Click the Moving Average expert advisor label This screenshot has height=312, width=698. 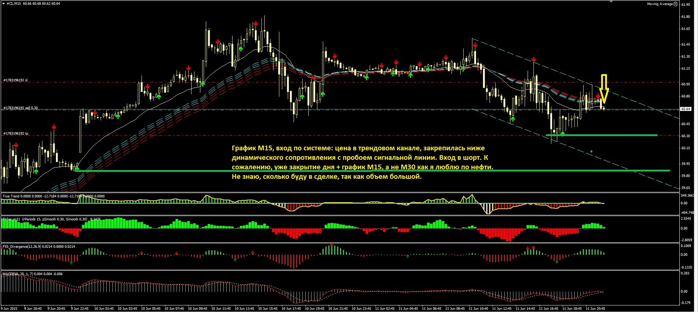tap(660, 4)
